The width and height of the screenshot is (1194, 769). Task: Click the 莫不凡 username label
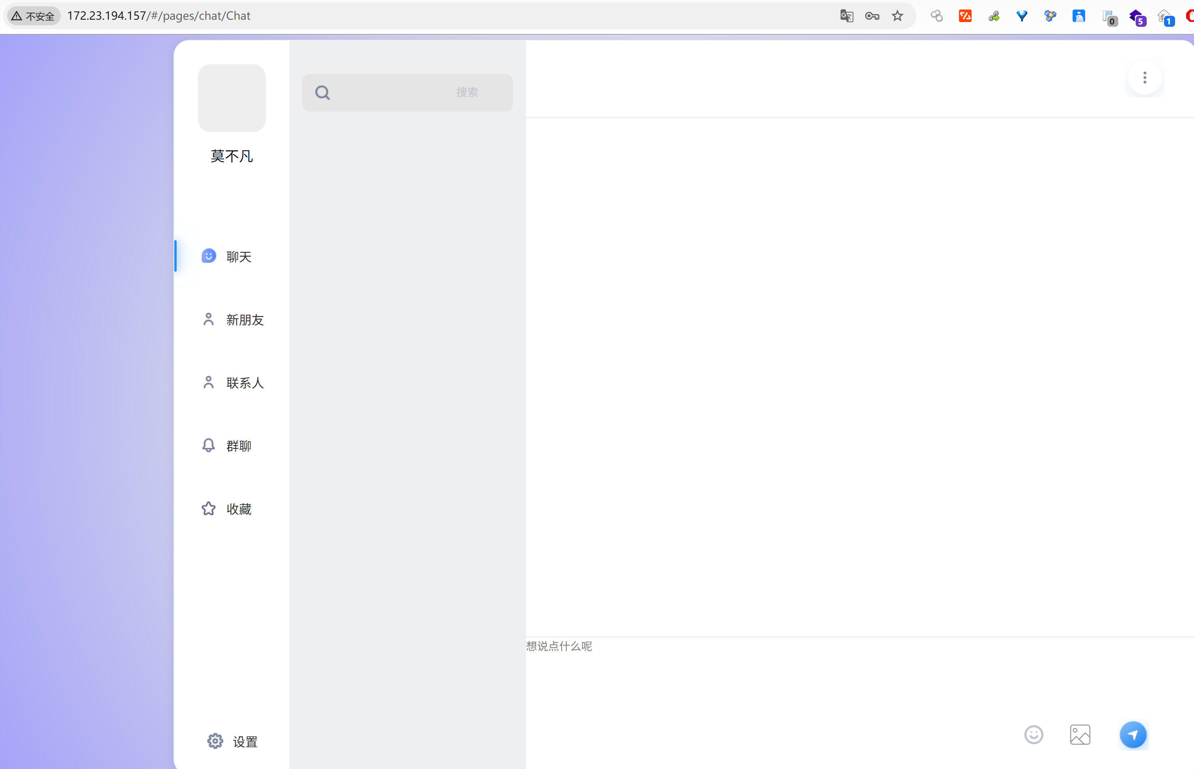[231, 156]
